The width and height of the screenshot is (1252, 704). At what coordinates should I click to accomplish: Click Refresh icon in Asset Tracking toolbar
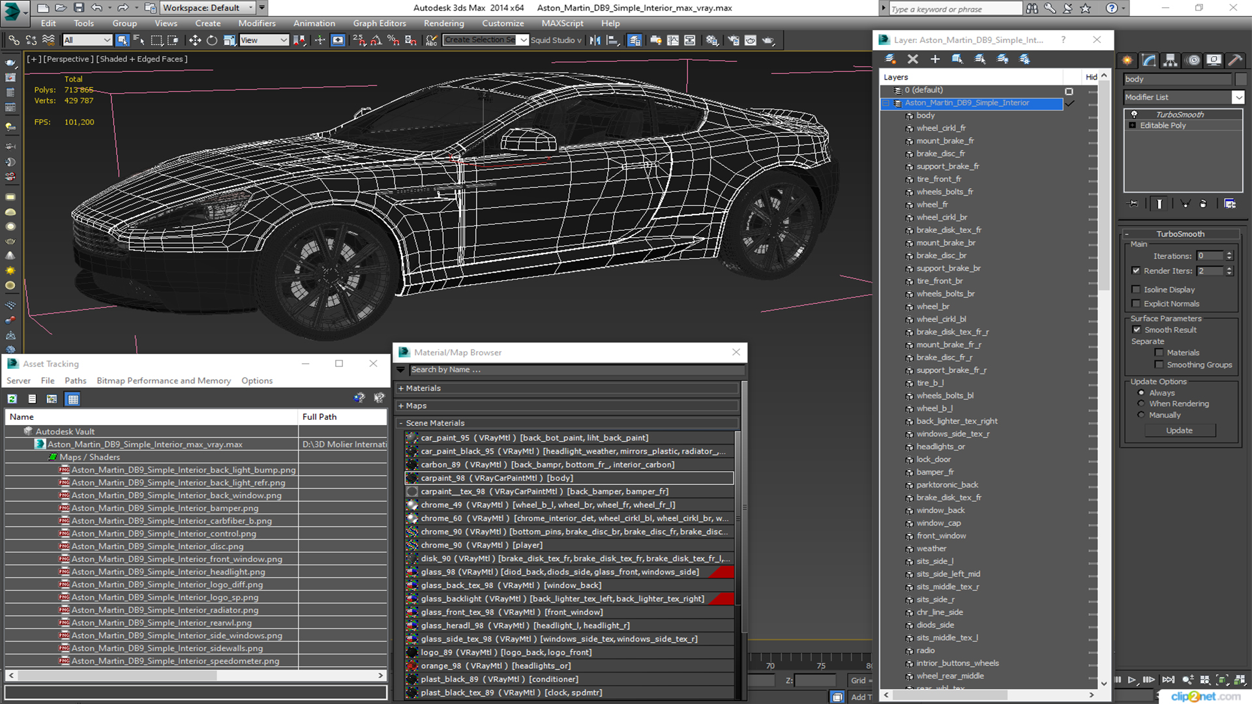tap(12, 399)
